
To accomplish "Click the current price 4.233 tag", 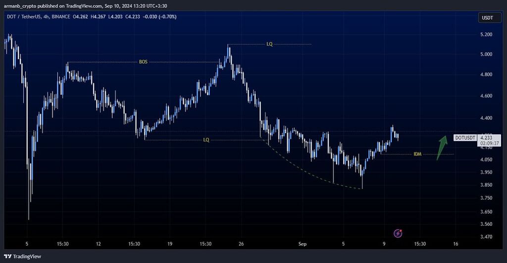I will pyautogui.click(x=486, y=138).
